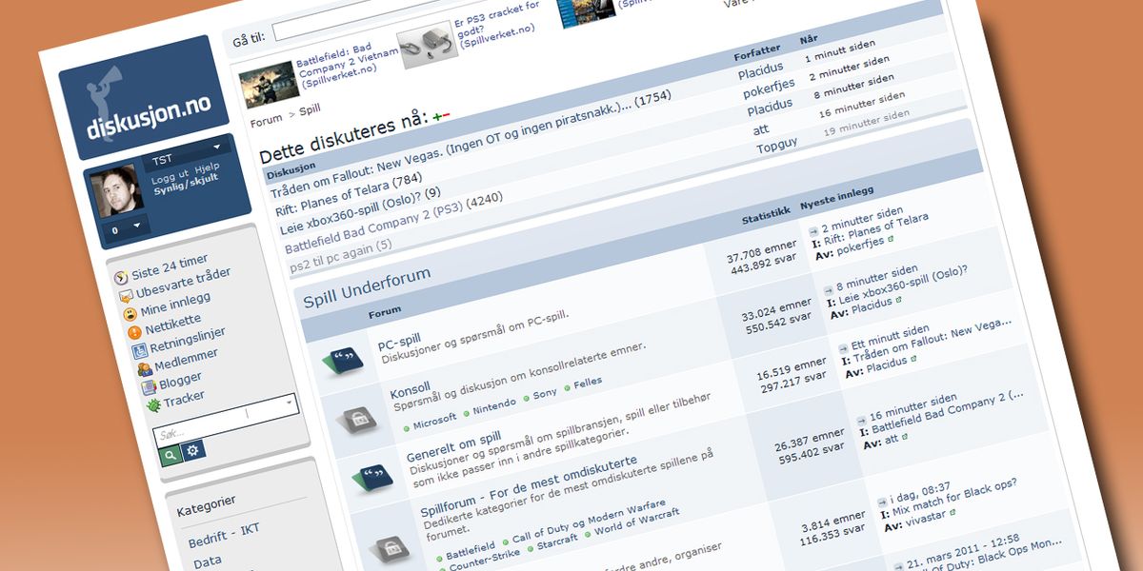
Task: Open advanced search gear button
Action: pyautogui.click(x=193, y=449)
